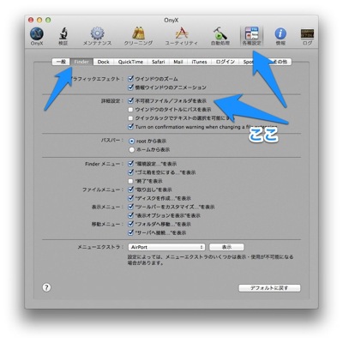Toggle "環境設定..."を表示 checkbox
Viewport: 343px width, 343px height.
[130, 164]
